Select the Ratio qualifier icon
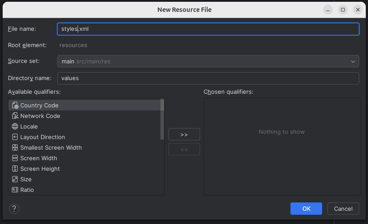 pyautogui.click(x=15, y=190)
